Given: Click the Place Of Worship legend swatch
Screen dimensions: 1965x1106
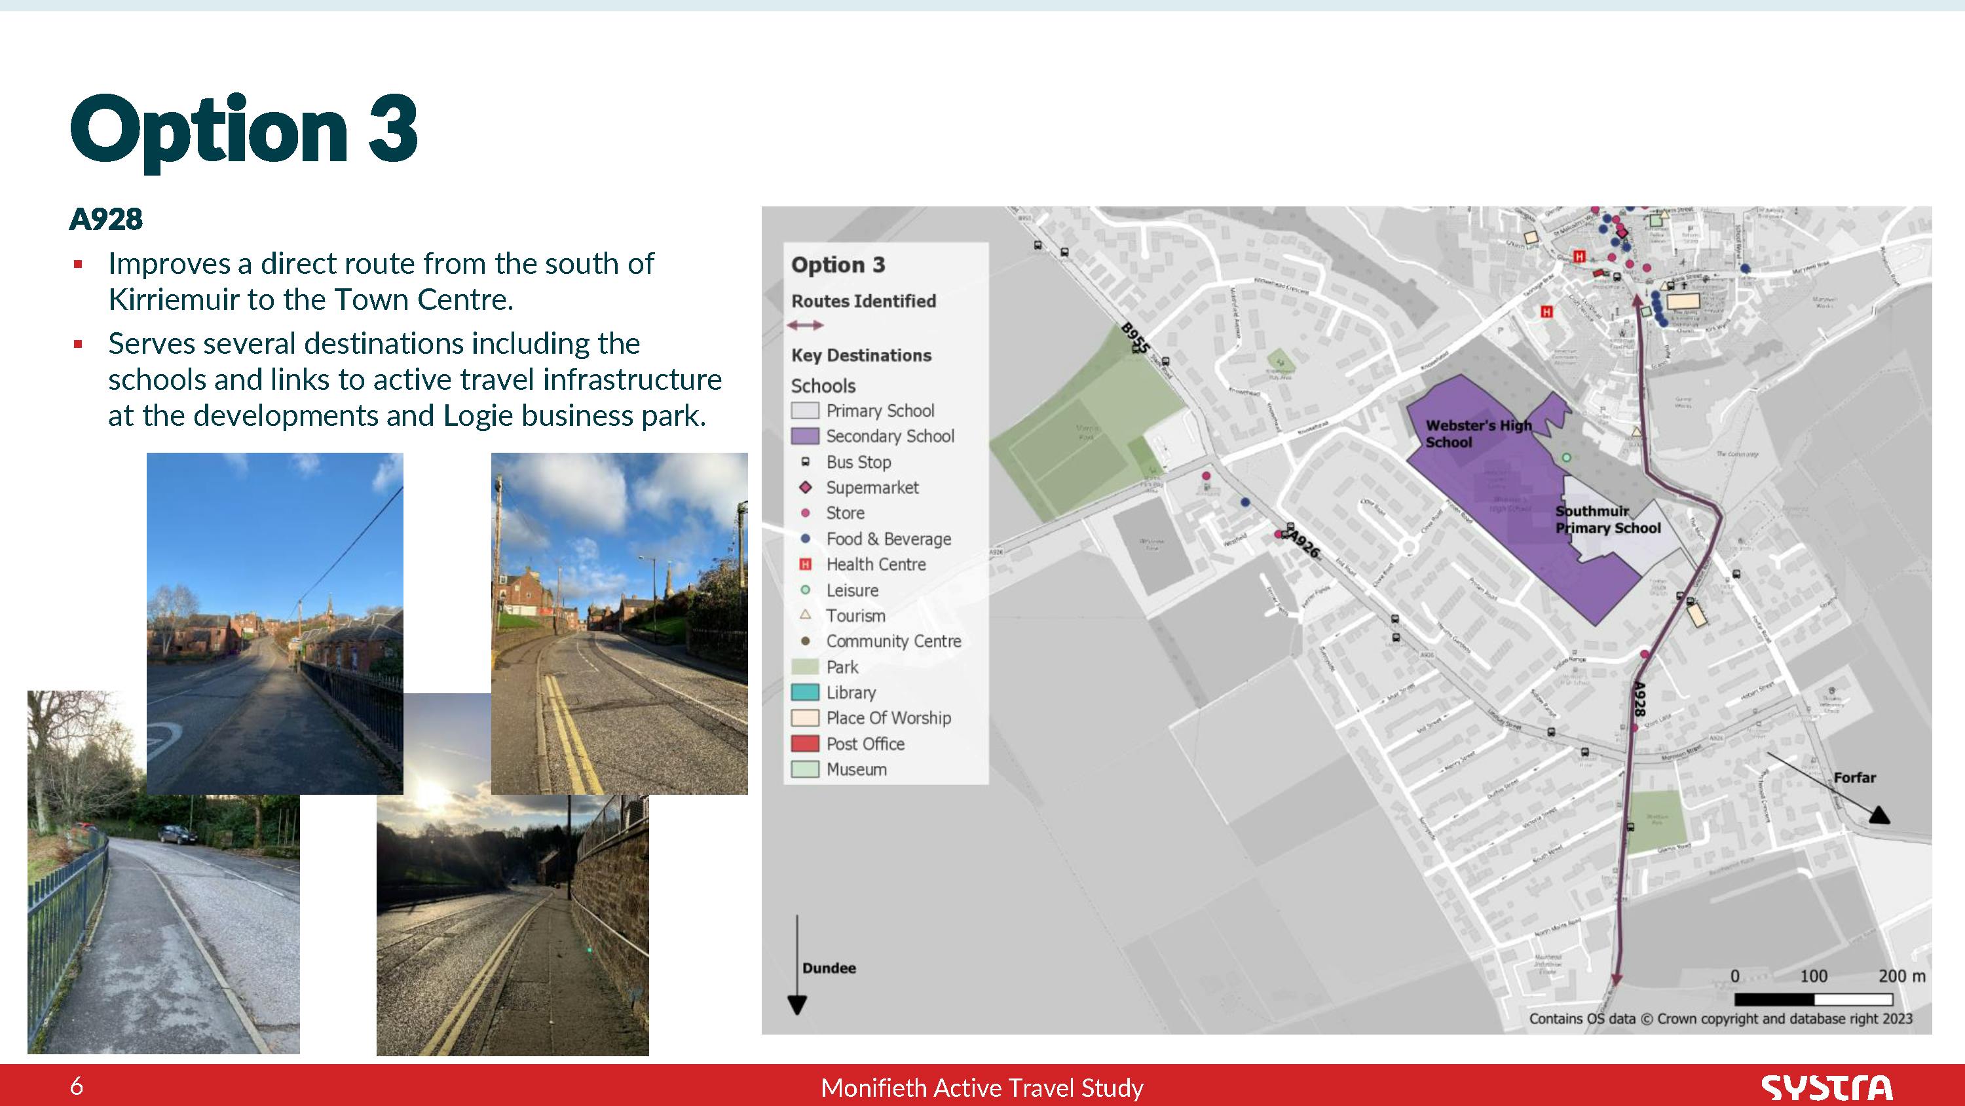Looking at the screenshot, I should tap(805, 718).
